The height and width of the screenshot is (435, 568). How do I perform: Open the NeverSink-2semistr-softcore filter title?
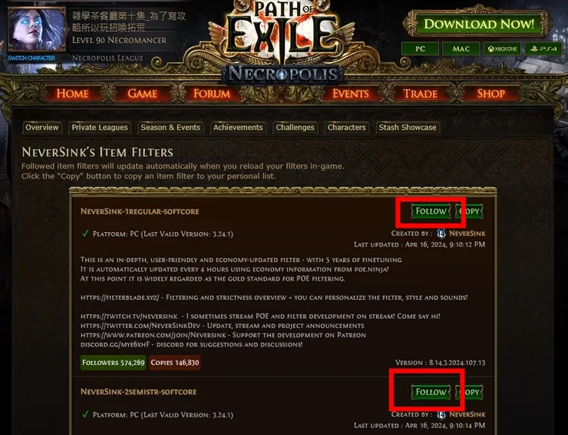point(139,392)
